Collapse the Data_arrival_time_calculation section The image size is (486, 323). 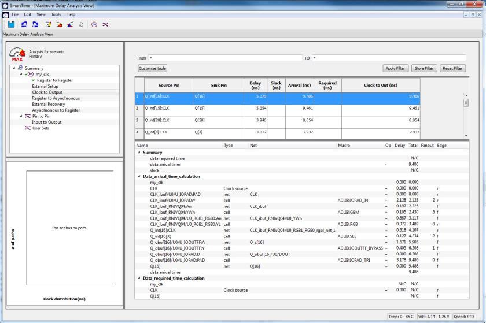click(x=139, y=176)
